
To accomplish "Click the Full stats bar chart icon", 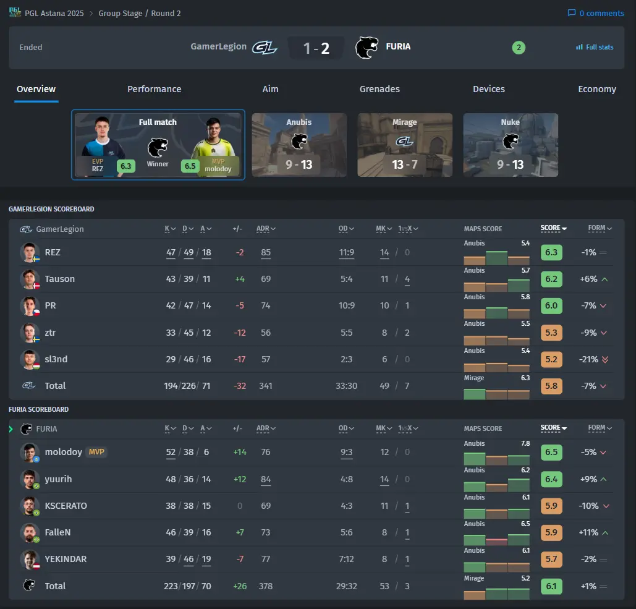I will tap(579, 47).
